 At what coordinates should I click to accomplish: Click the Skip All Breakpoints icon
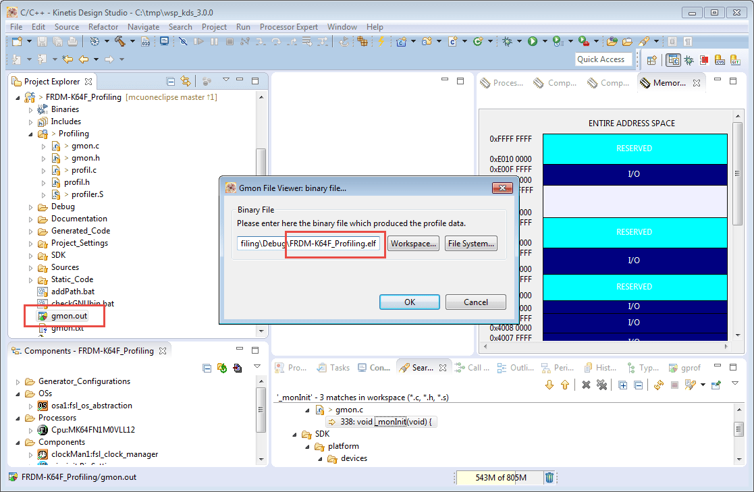183,41
